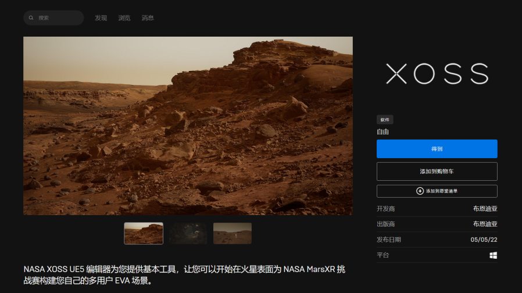The width and height of the screenshot is (522, 293).
Task: Click the release date 05/05/22
Action: click(x=484, y=240)
